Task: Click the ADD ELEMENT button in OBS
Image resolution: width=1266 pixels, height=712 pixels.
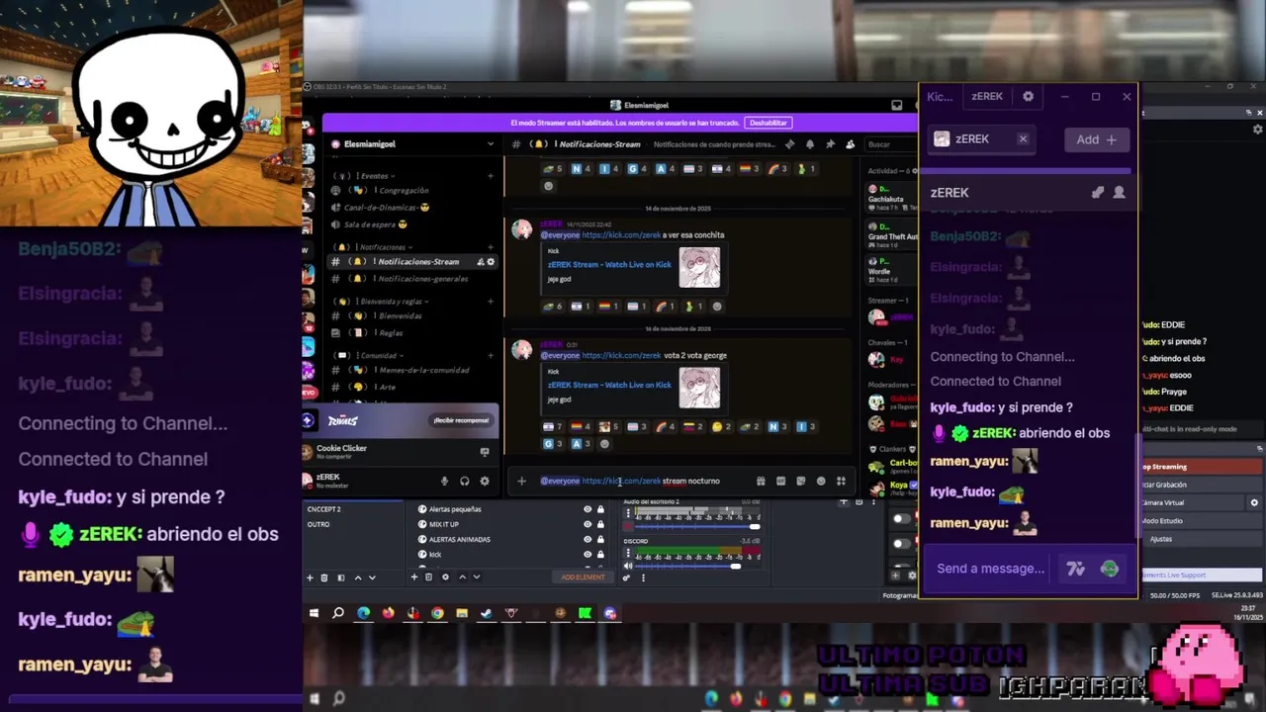Action: [583, 578]
